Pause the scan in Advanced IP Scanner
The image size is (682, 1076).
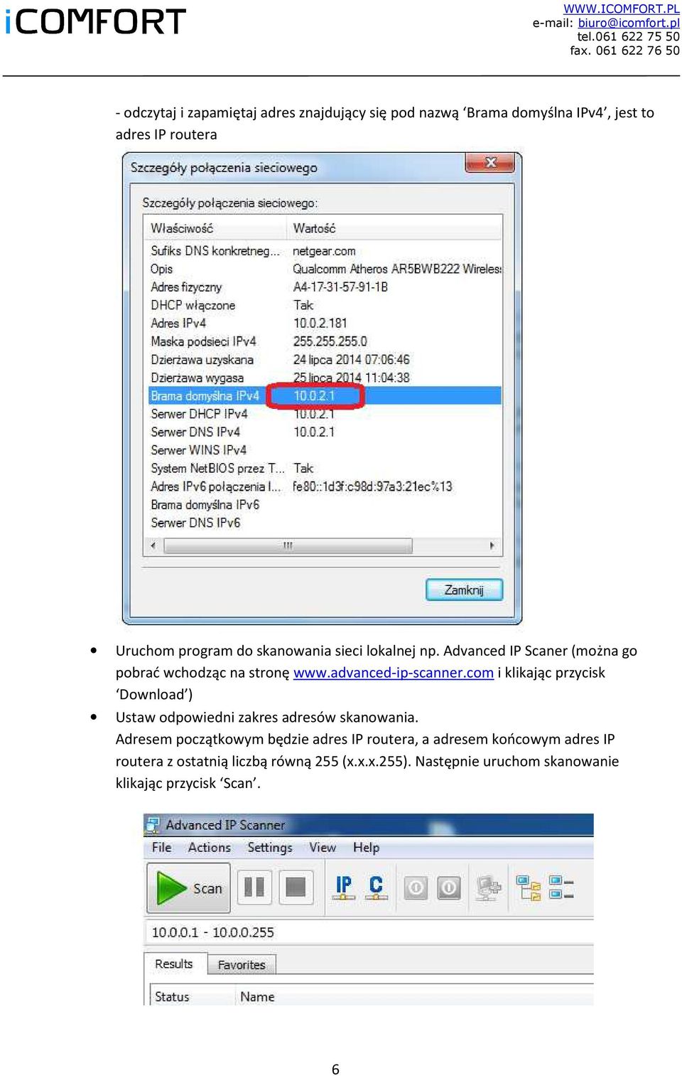[x=254, y=888]
